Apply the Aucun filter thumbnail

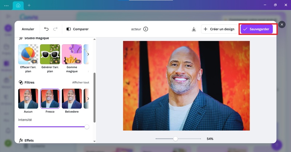[28, 99]
